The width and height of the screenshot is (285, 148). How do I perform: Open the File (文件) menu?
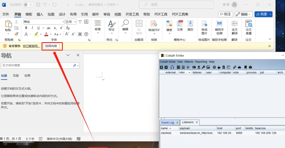(6, 14)
